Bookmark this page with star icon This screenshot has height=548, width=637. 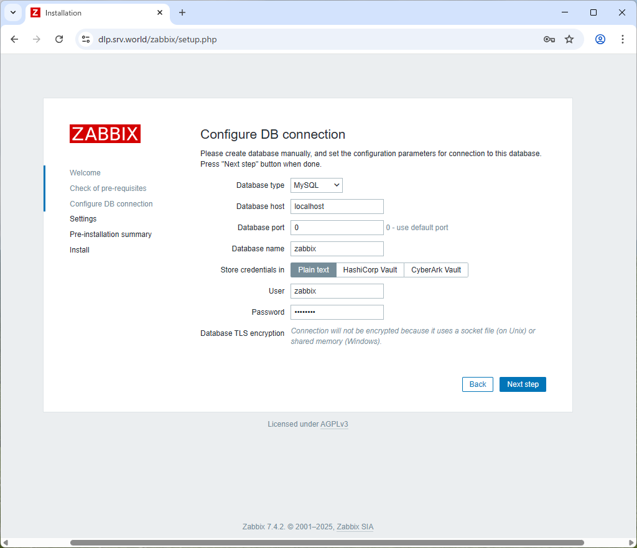[569, 39]
